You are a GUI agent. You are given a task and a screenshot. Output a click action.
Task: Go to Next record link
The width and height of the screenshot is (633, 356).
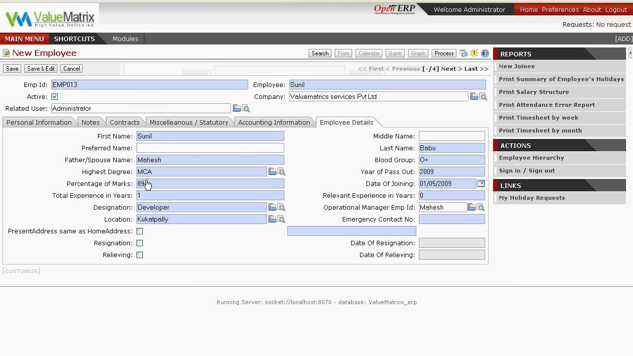coord(451,69)
